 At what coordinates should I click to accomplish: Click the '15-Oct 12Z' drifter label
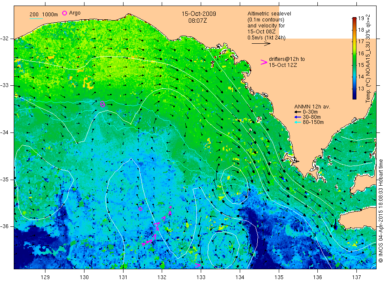[x=283, y=65]
